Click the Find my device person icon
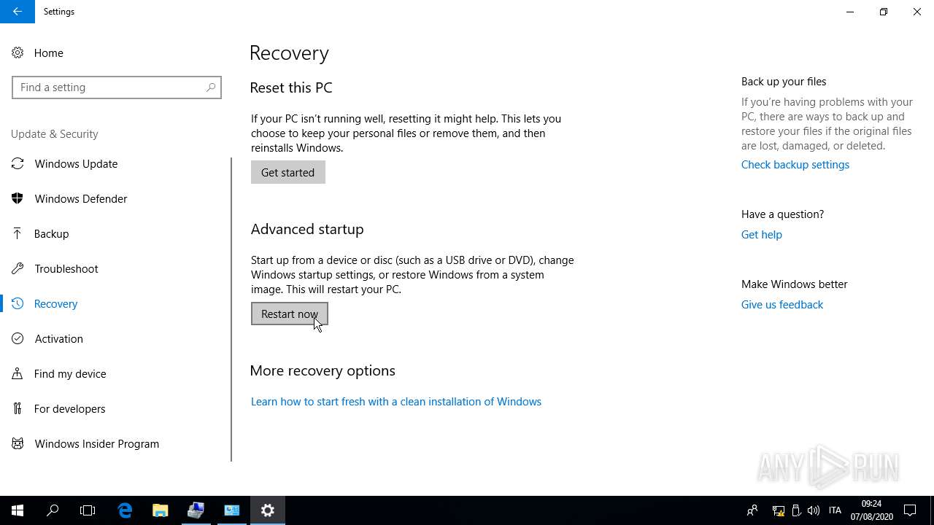Viewport: 934px width, 525px height. pos(18,373)
